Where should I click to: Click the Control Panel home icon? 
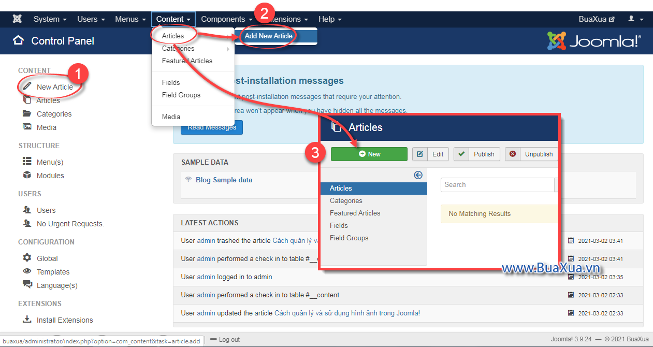pyautogui.click(x=19, y=40)
